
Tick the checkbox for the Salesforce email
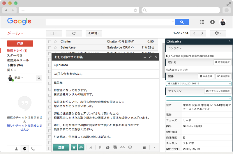tap(50, 47)
